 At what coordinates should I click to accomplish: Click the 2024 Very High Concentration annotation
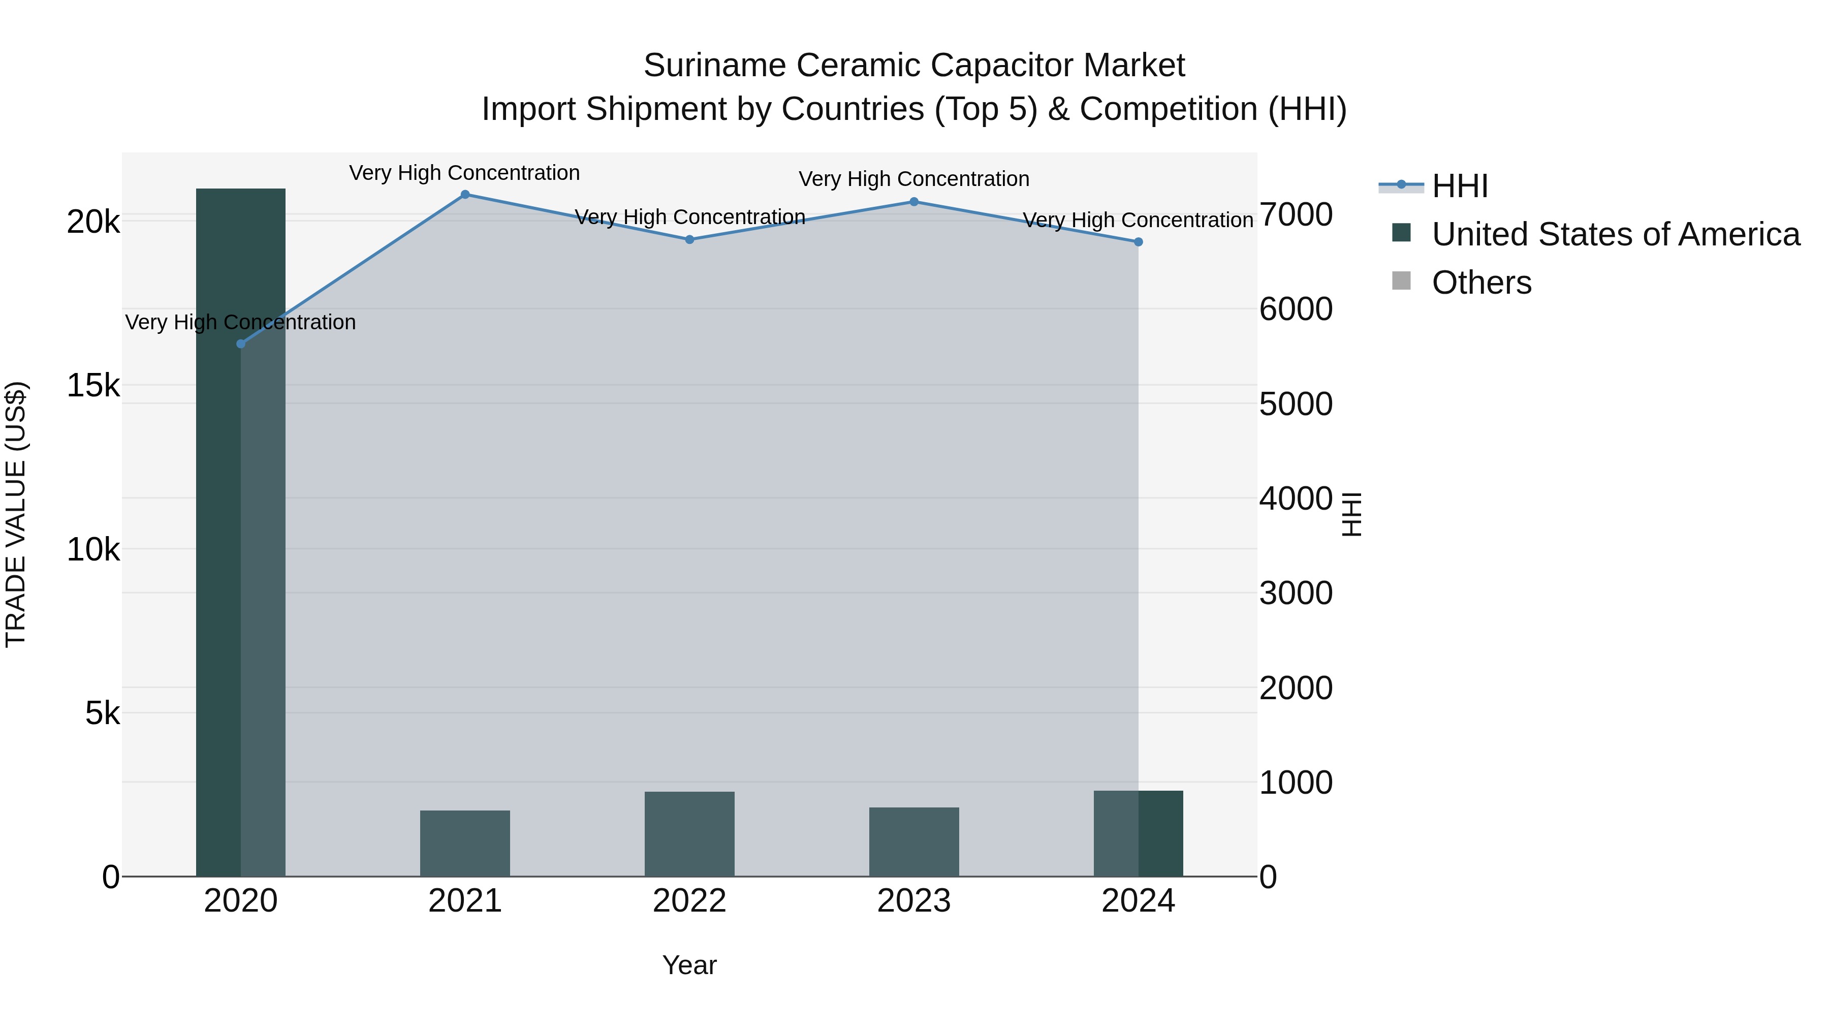(1138, 221)
